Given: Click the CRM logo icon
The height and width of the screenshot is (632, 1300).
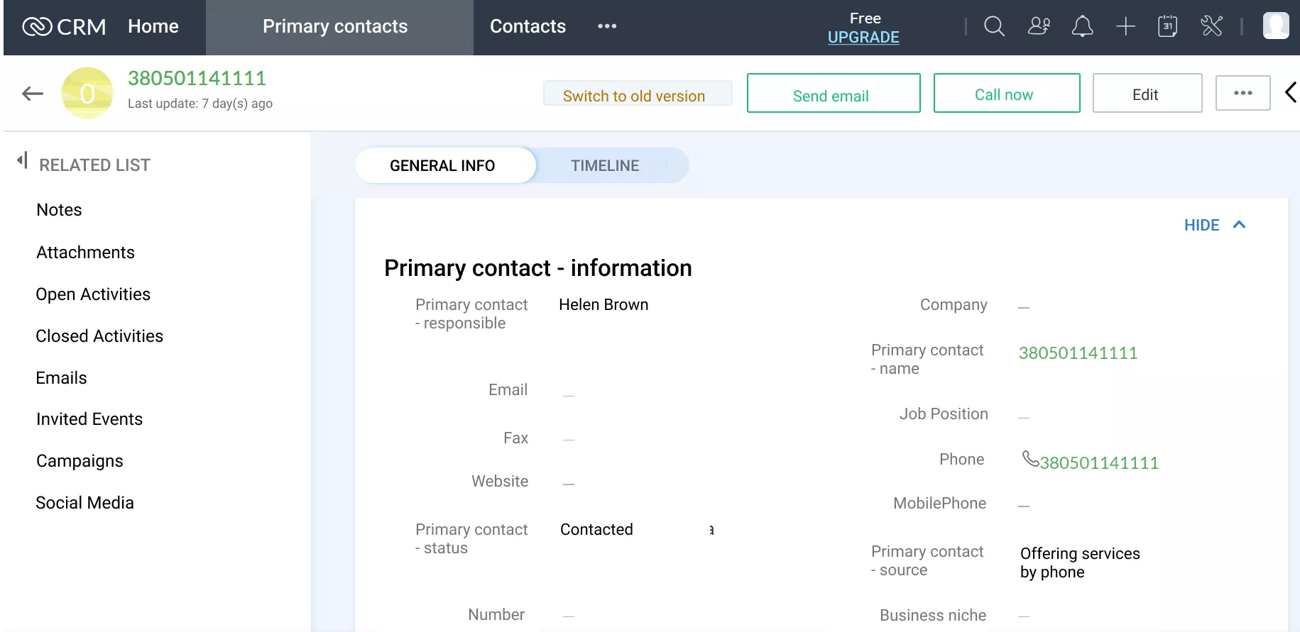Looking at the screenshot, I should [x=37, y=26].
